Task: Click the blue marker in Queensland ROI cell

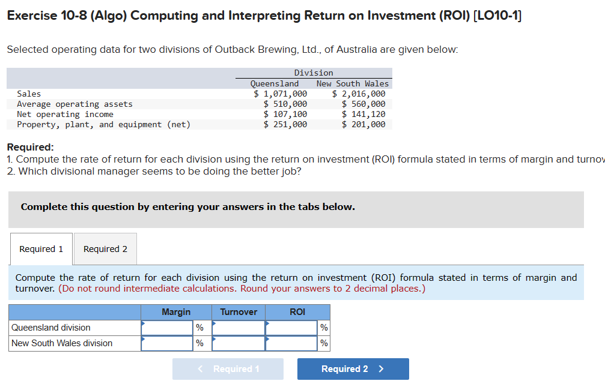Action: [x=268, y=325]
